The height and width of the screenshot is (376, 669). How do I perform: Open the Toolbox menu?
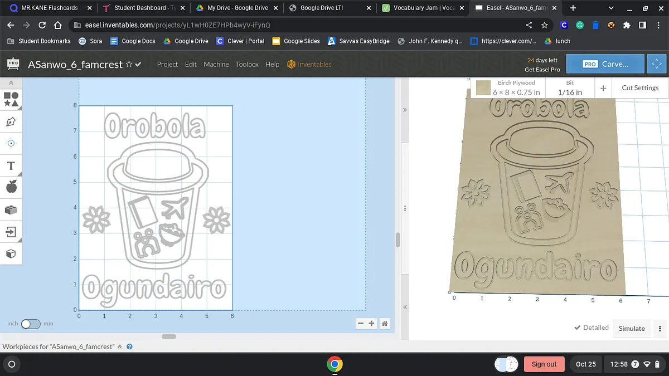(x=247, y=65)
